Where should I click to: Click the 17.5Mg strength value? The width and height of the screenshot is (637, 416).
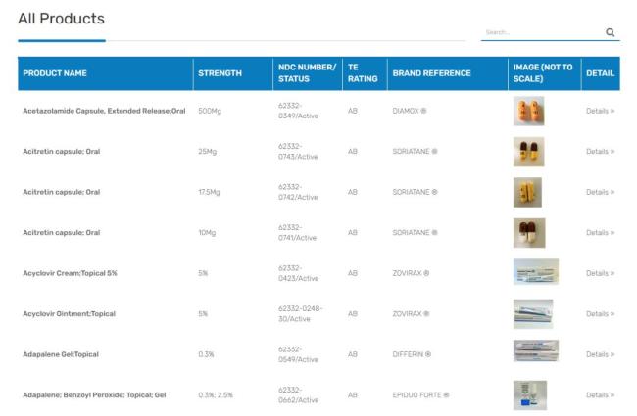click(209, 192)
